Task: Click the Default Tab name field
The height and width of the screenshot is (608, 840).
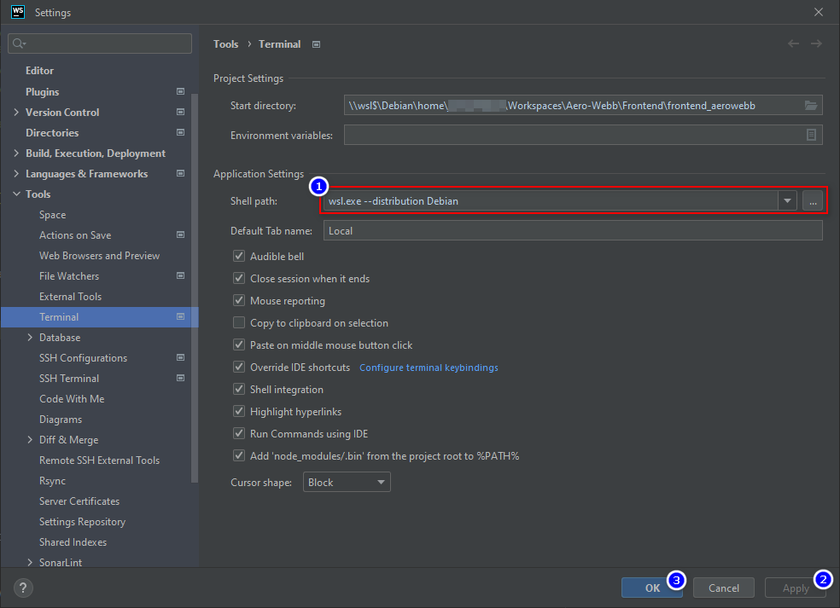Action: pos(573,231)
